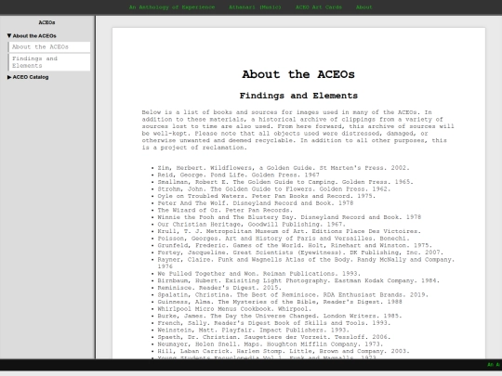Viewport: 502px width, 376px height.
Task: Click the 'Burke, James' Day the Universe Changed entry
Action: [x=280, y=316]
